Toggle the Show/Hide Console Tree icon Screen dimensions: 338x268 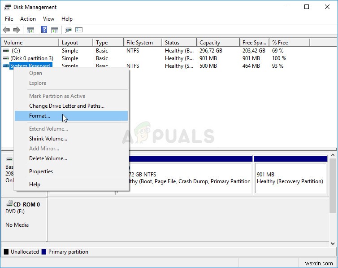pyautogui.click(x=30, y=30)
